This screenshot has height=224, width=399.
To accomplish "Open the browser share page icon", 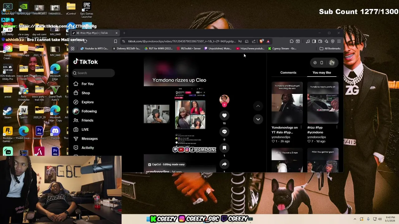I will coord(254,41).
